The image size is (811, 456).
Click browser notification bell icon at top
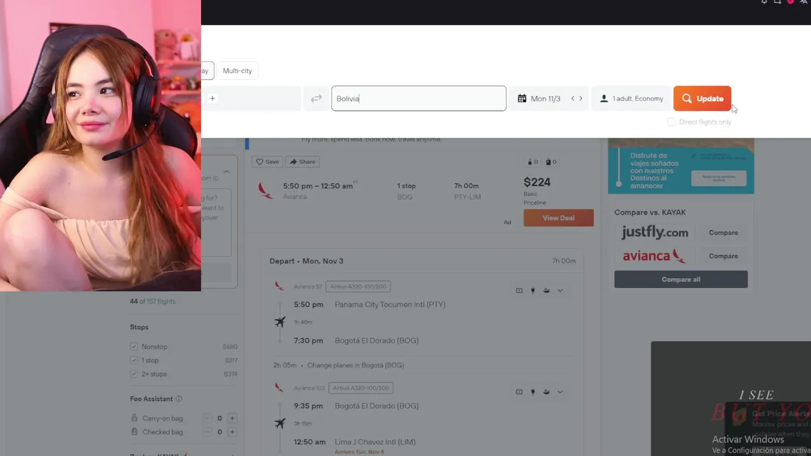(x=764, y=3)
